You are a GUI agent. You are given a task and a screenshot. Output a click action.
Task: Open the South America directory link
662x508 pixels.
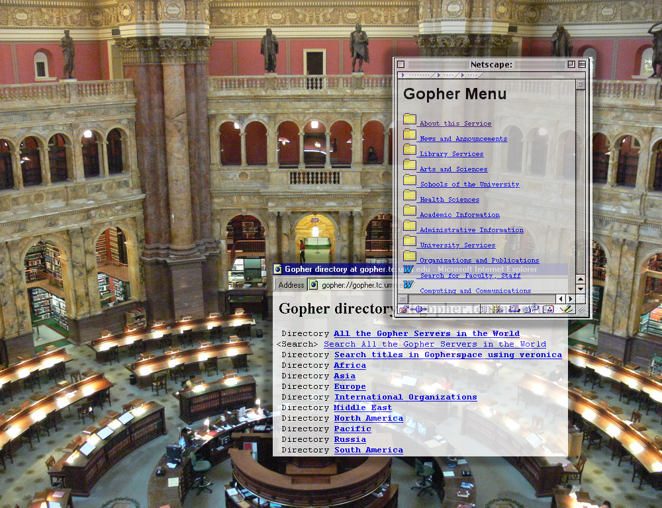[369, 450]
